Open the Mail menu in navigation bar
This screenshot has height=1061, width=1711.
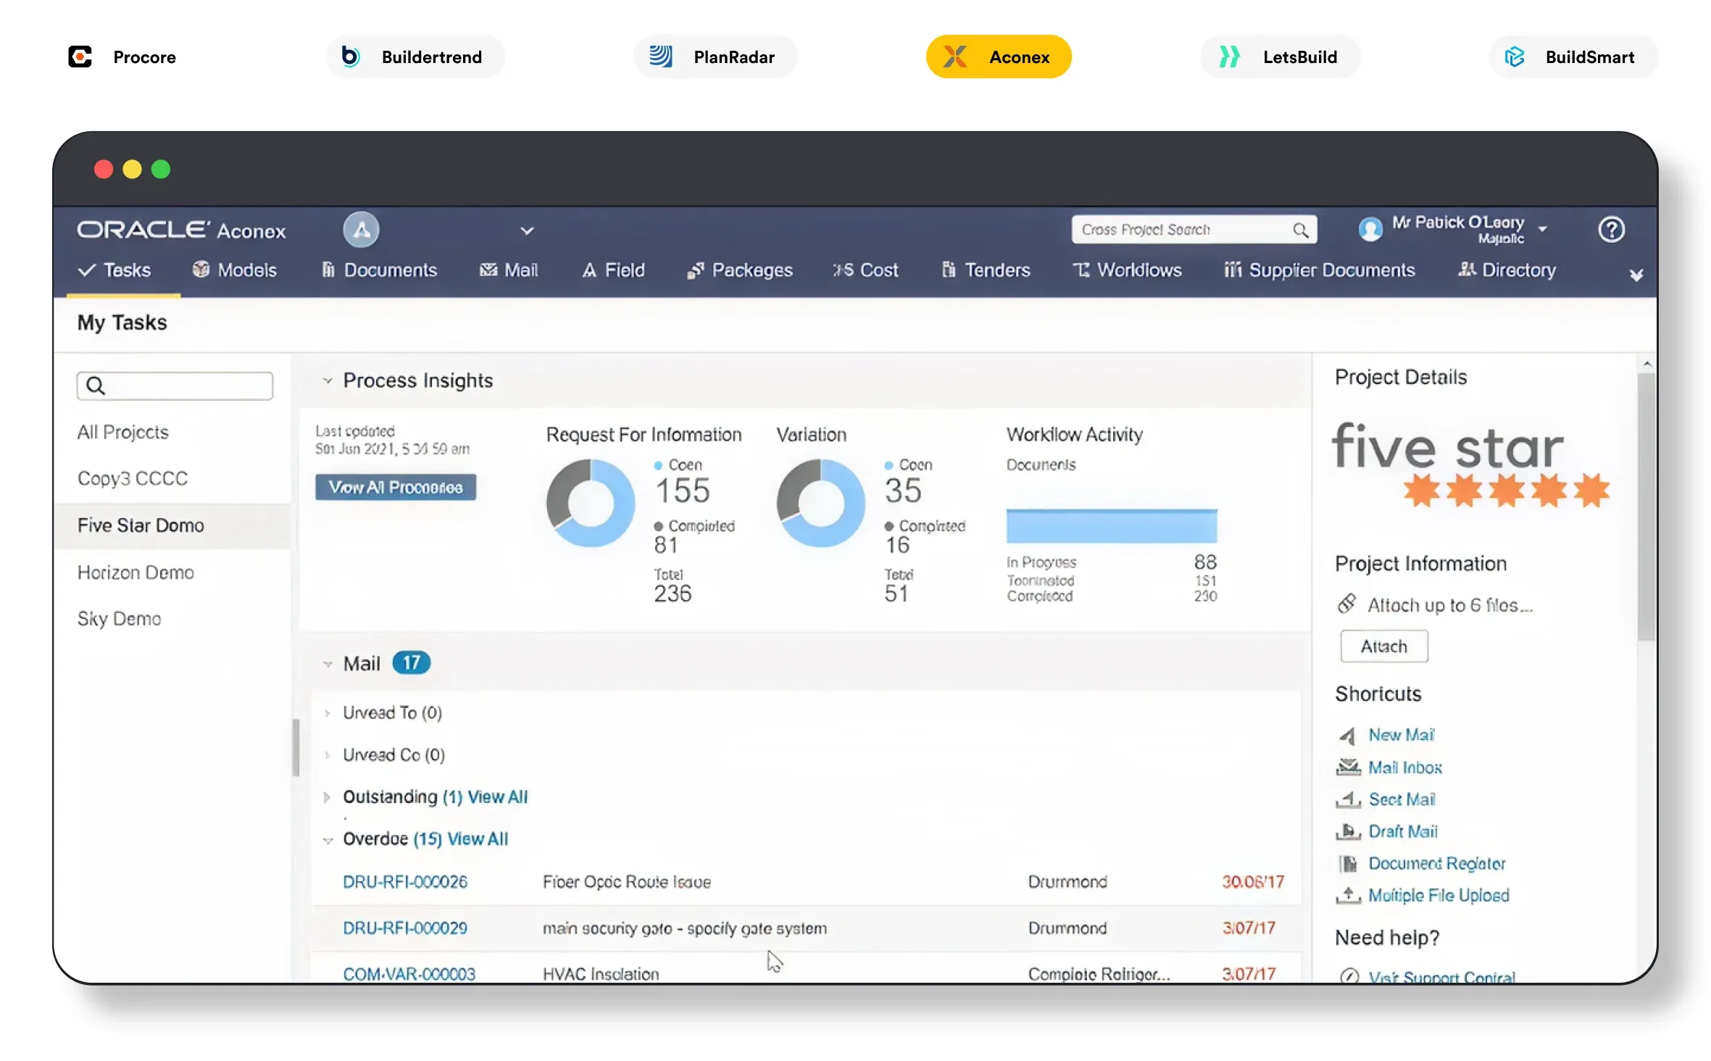click(508, 270)
